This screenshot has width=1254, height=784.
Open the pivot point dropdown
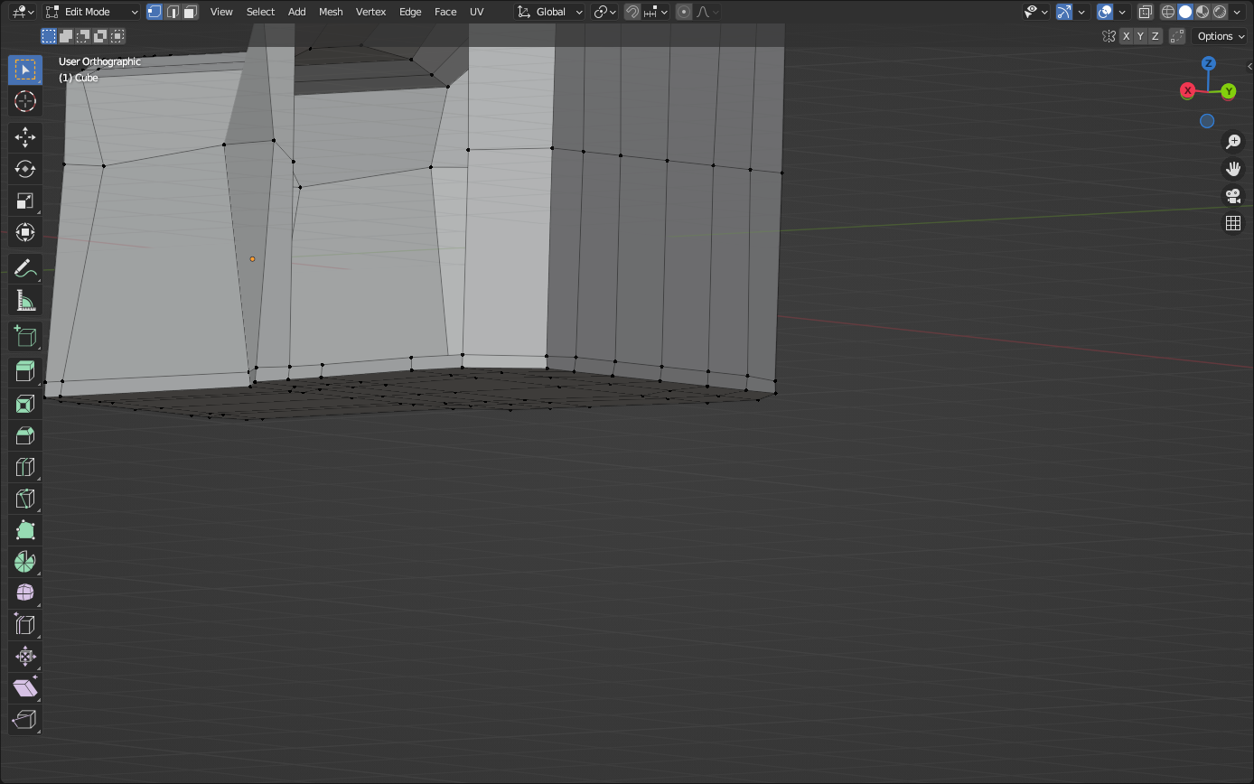click(605, 12)
